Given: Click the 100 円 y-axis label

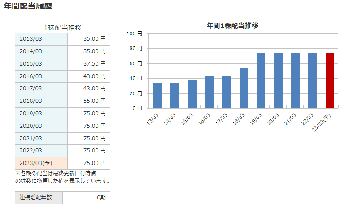Looking at the screenshot, I should tap(135, 34).
